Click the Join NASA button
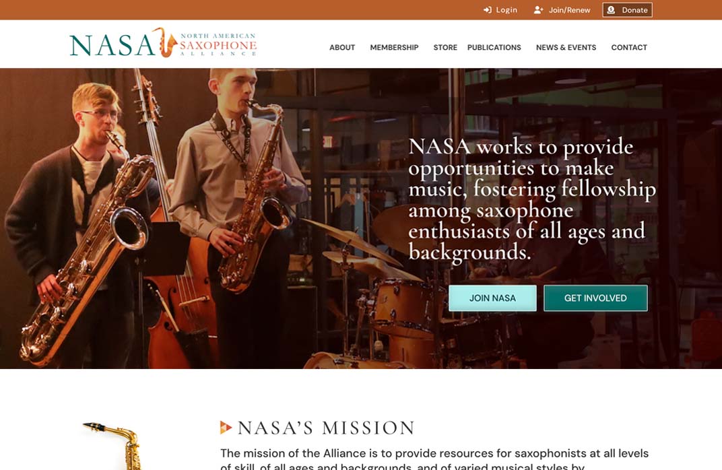The width and height of the screenshot is (722, 470). tap(493, 298)
